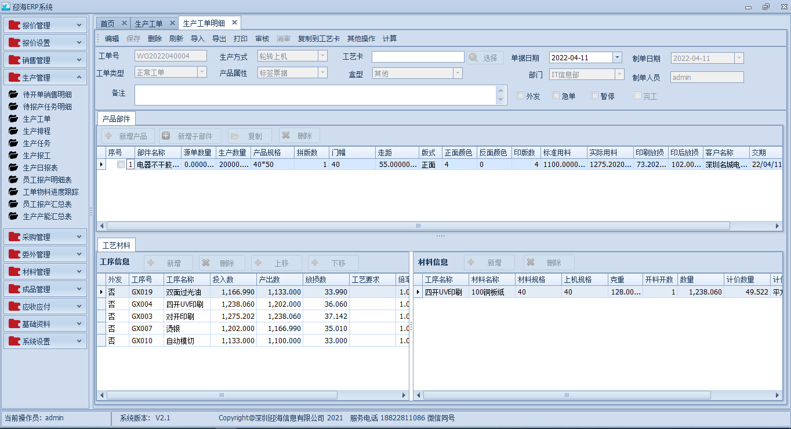Click the 材料管理 red folder icon
Image resolution: width=791 pixels, height=429 pixels.
tap(14, 272)
